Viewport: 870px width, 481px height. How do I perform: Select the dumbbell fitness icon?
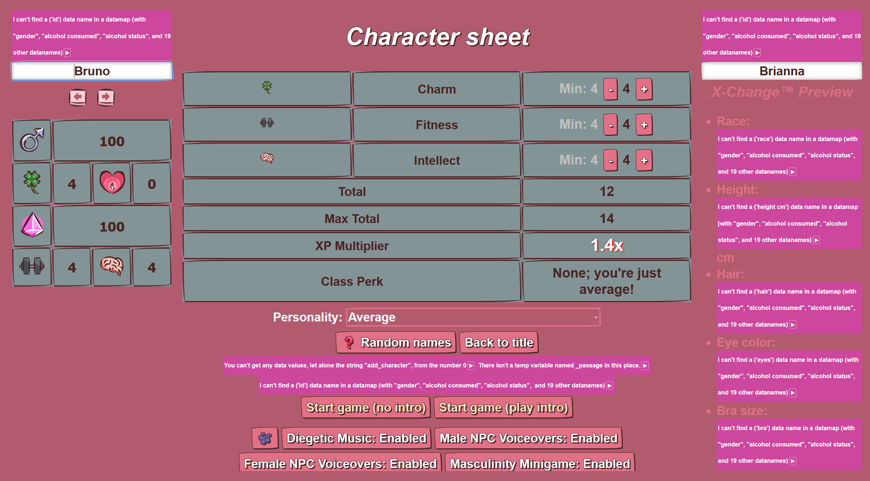point(32,266)
